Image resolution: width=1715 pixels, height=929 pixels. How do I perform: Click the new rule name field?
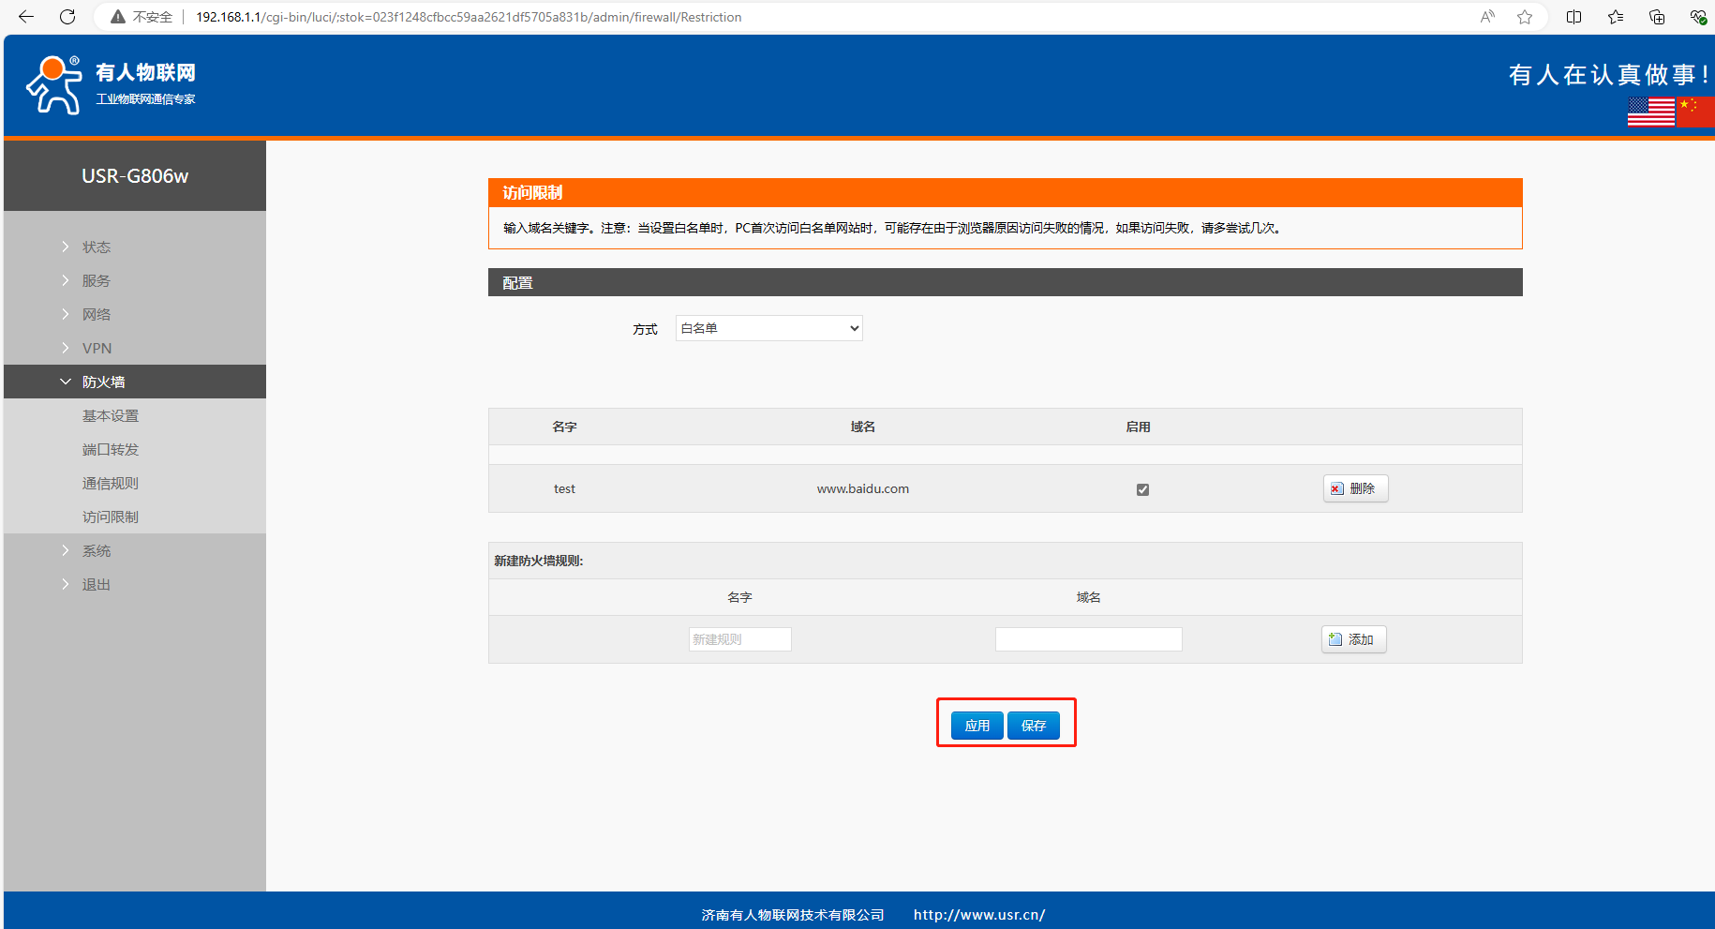(x=739, y=639)
